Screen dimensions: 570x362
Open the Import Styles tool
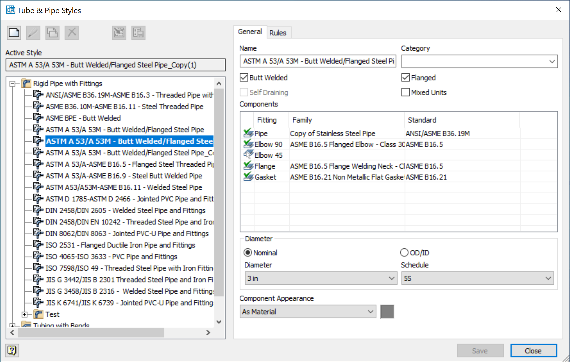pos(119,33)
